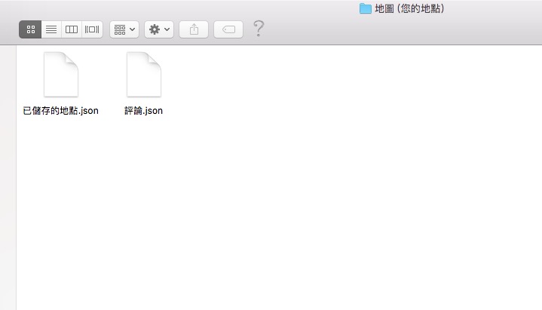
Task: Click the folder icon in title bar
Action: click(366, 8)
